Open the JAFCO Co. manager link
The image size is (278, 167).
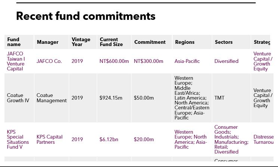point(49,61)
